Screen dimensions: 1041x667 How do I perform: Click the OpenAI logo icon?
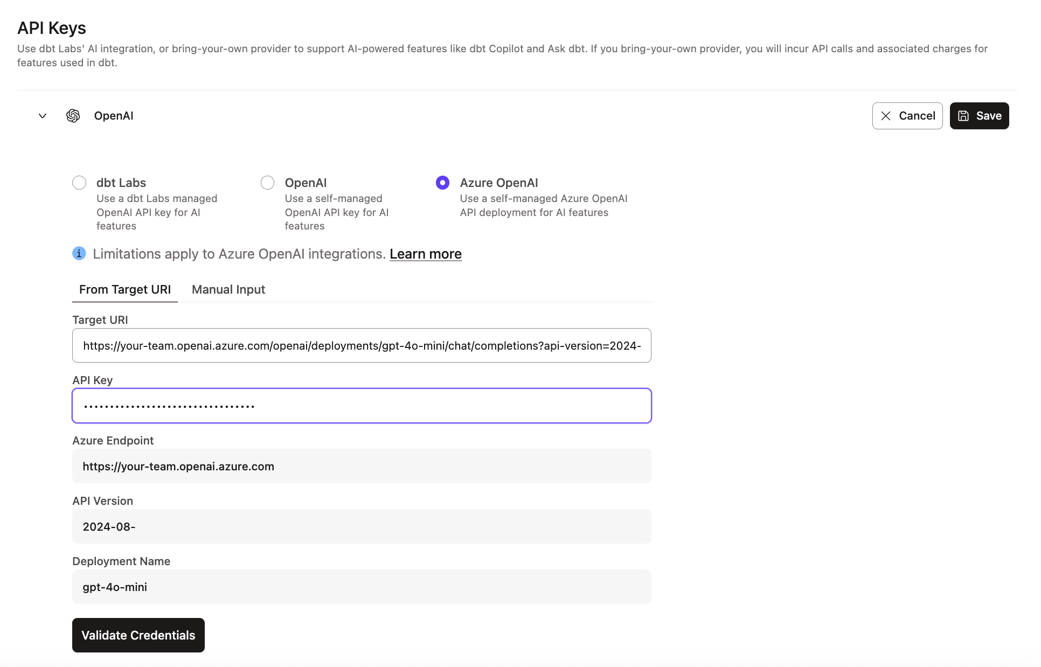point(73,115)
